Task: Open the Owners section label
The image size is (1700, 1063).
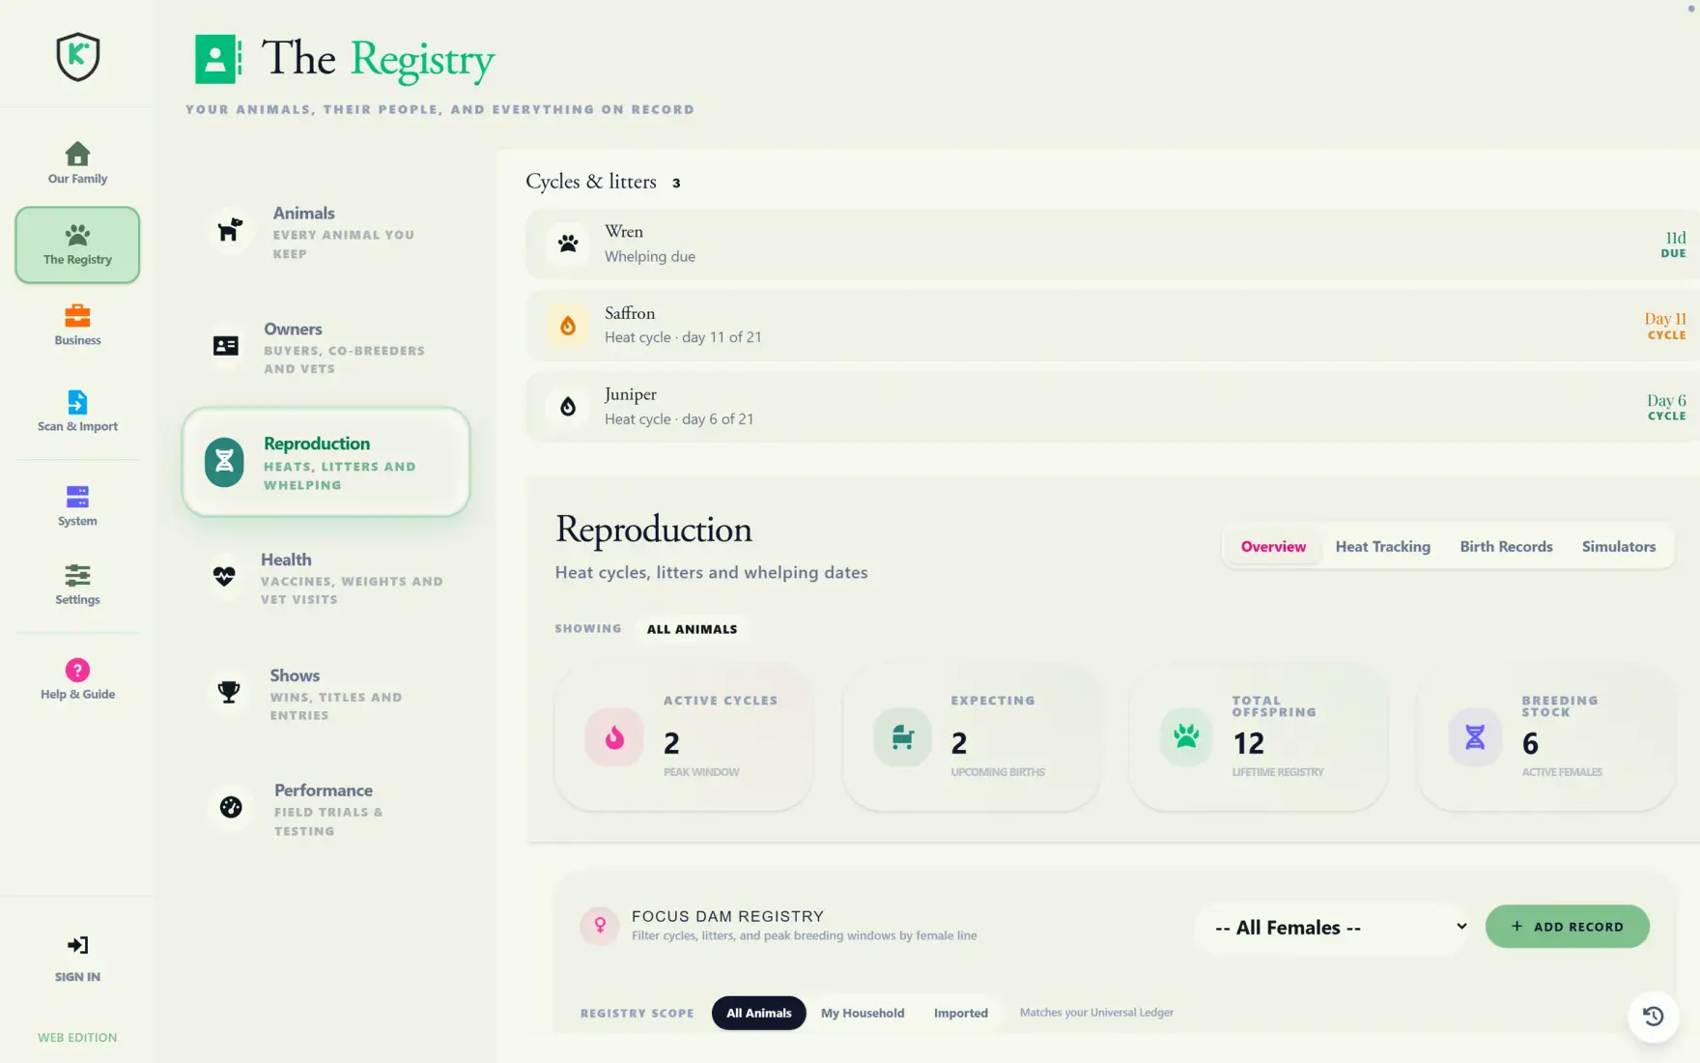Action: [293, 330]
